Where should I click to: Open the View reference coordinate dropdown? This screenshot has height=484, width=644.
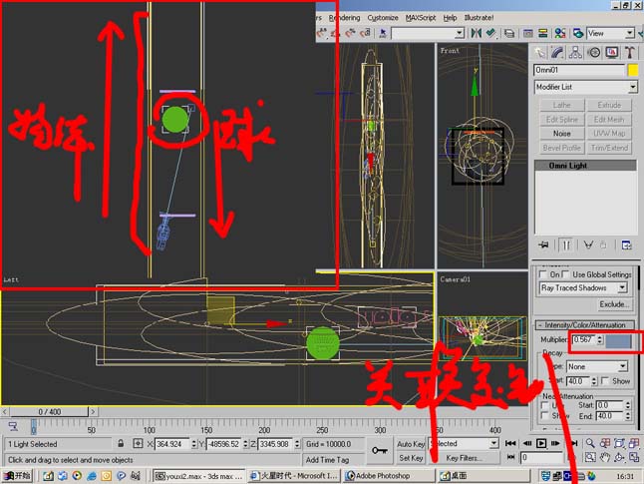point(610,33)
